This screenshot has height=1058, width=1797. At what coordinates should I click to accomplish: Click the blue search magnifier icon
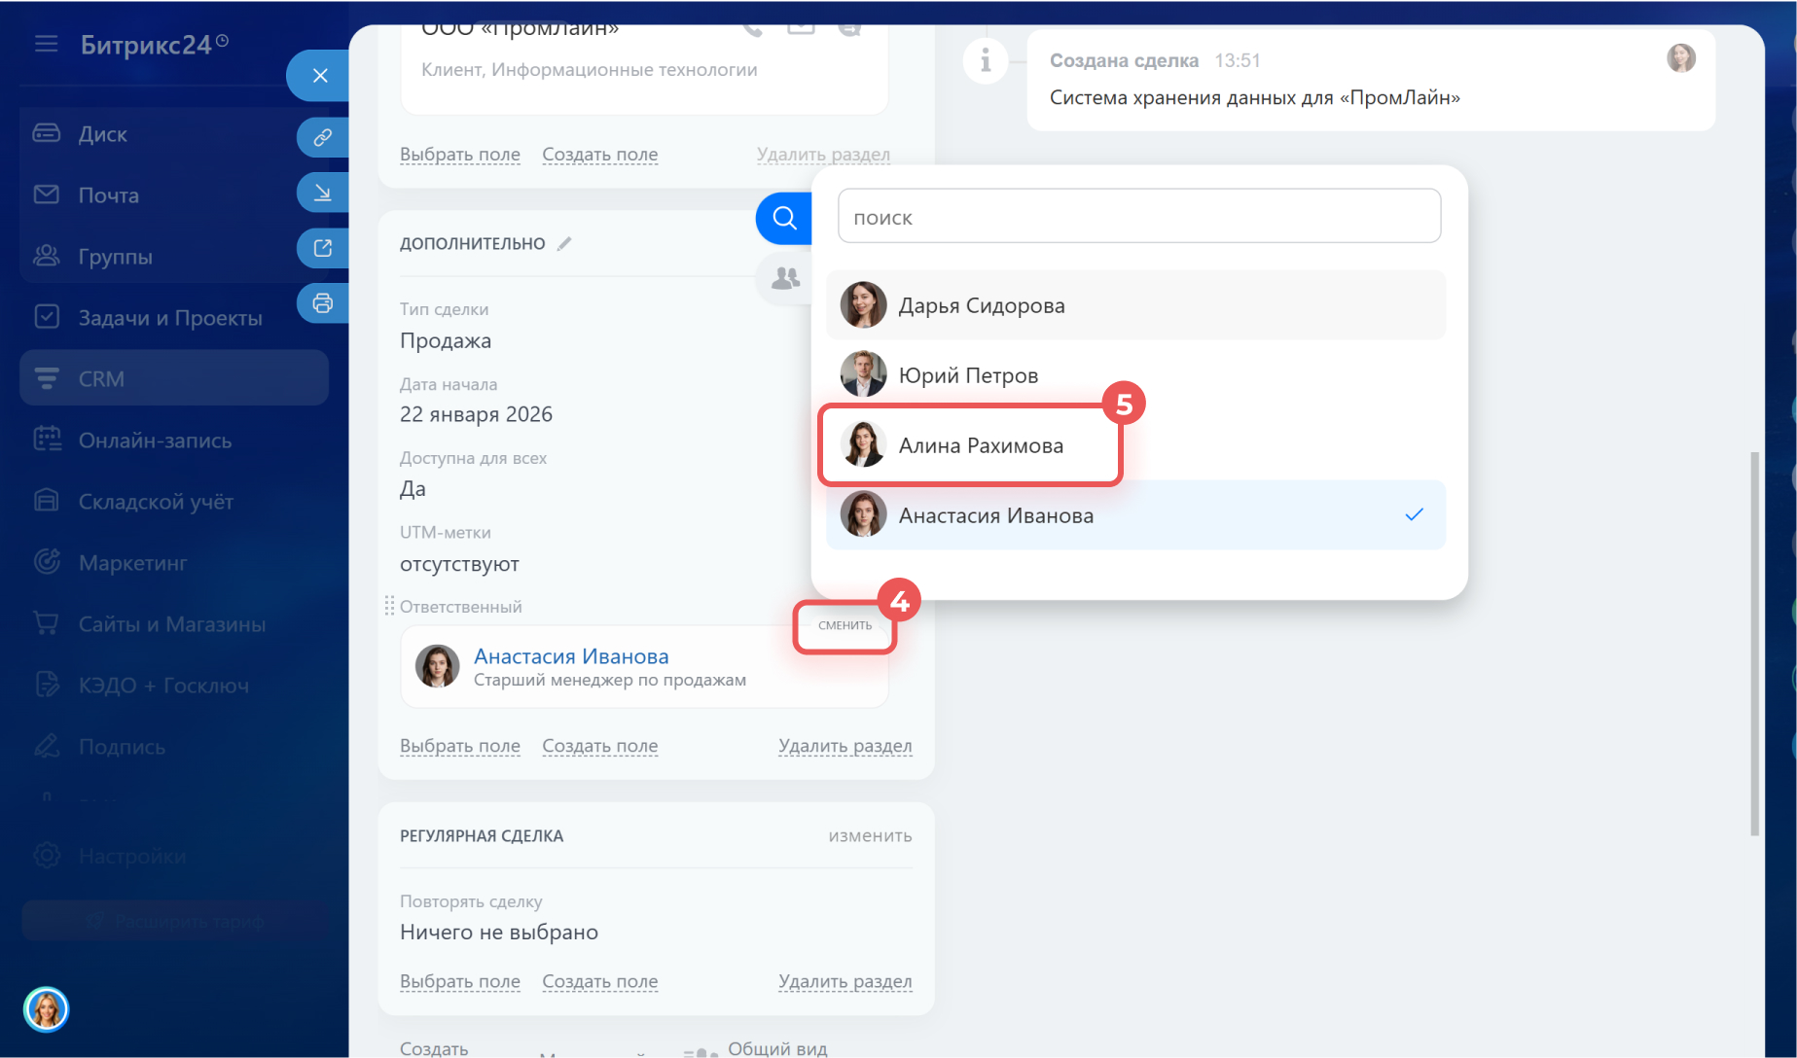[784, 218]
